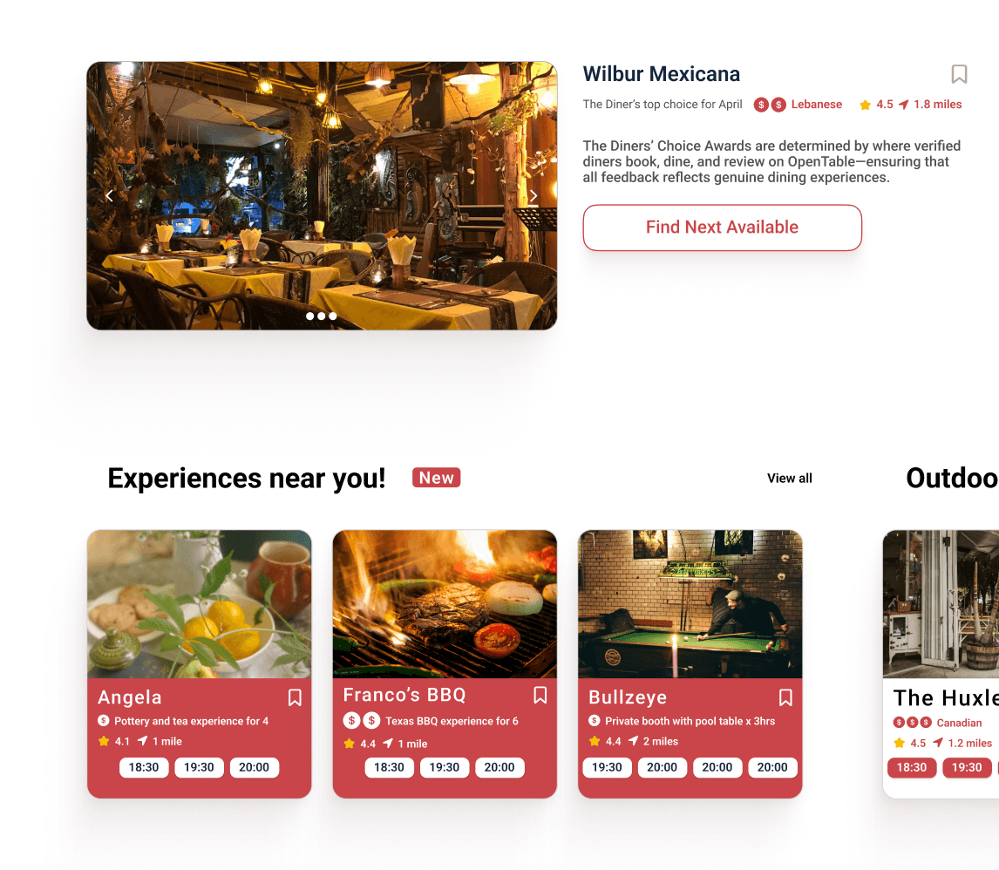The height and width of the screenshot is (870, 999).
Task: Click the New badge next to Experiences
Action: pos(437,478)
